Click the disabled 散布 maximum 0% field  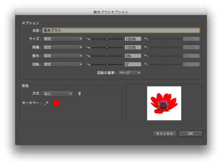[x=191, y=56]
